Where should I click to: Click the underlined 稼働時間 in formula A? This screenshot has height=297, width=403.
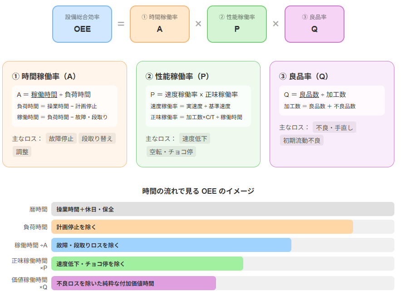coord(44,95)
